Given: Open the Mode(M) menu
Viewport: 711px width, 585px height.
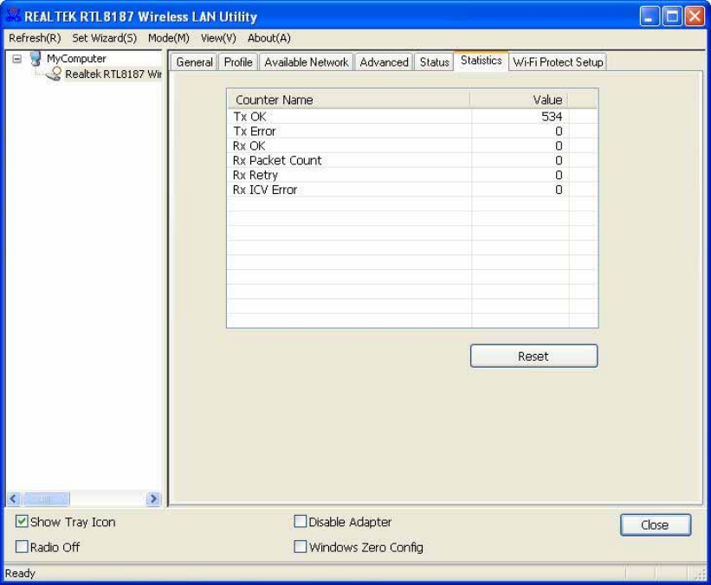Looking at the screenshot, I should [169, 38].
